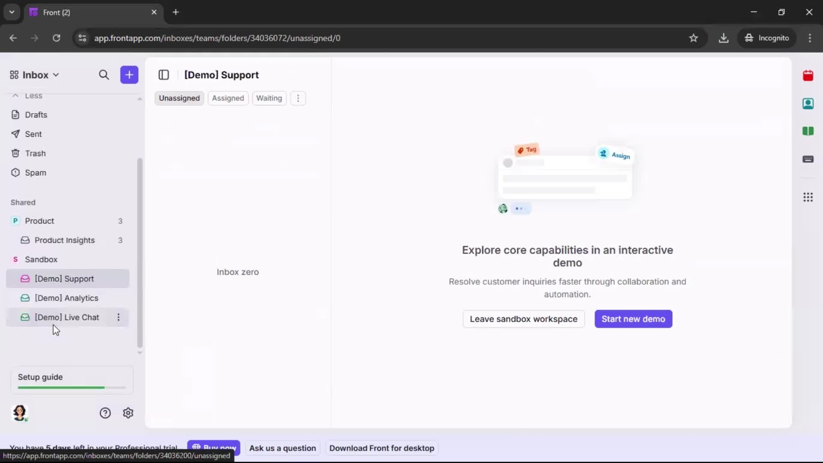Open Help question mark icon
The width and height of the screenshot is (823, 463).
point(105,412)
